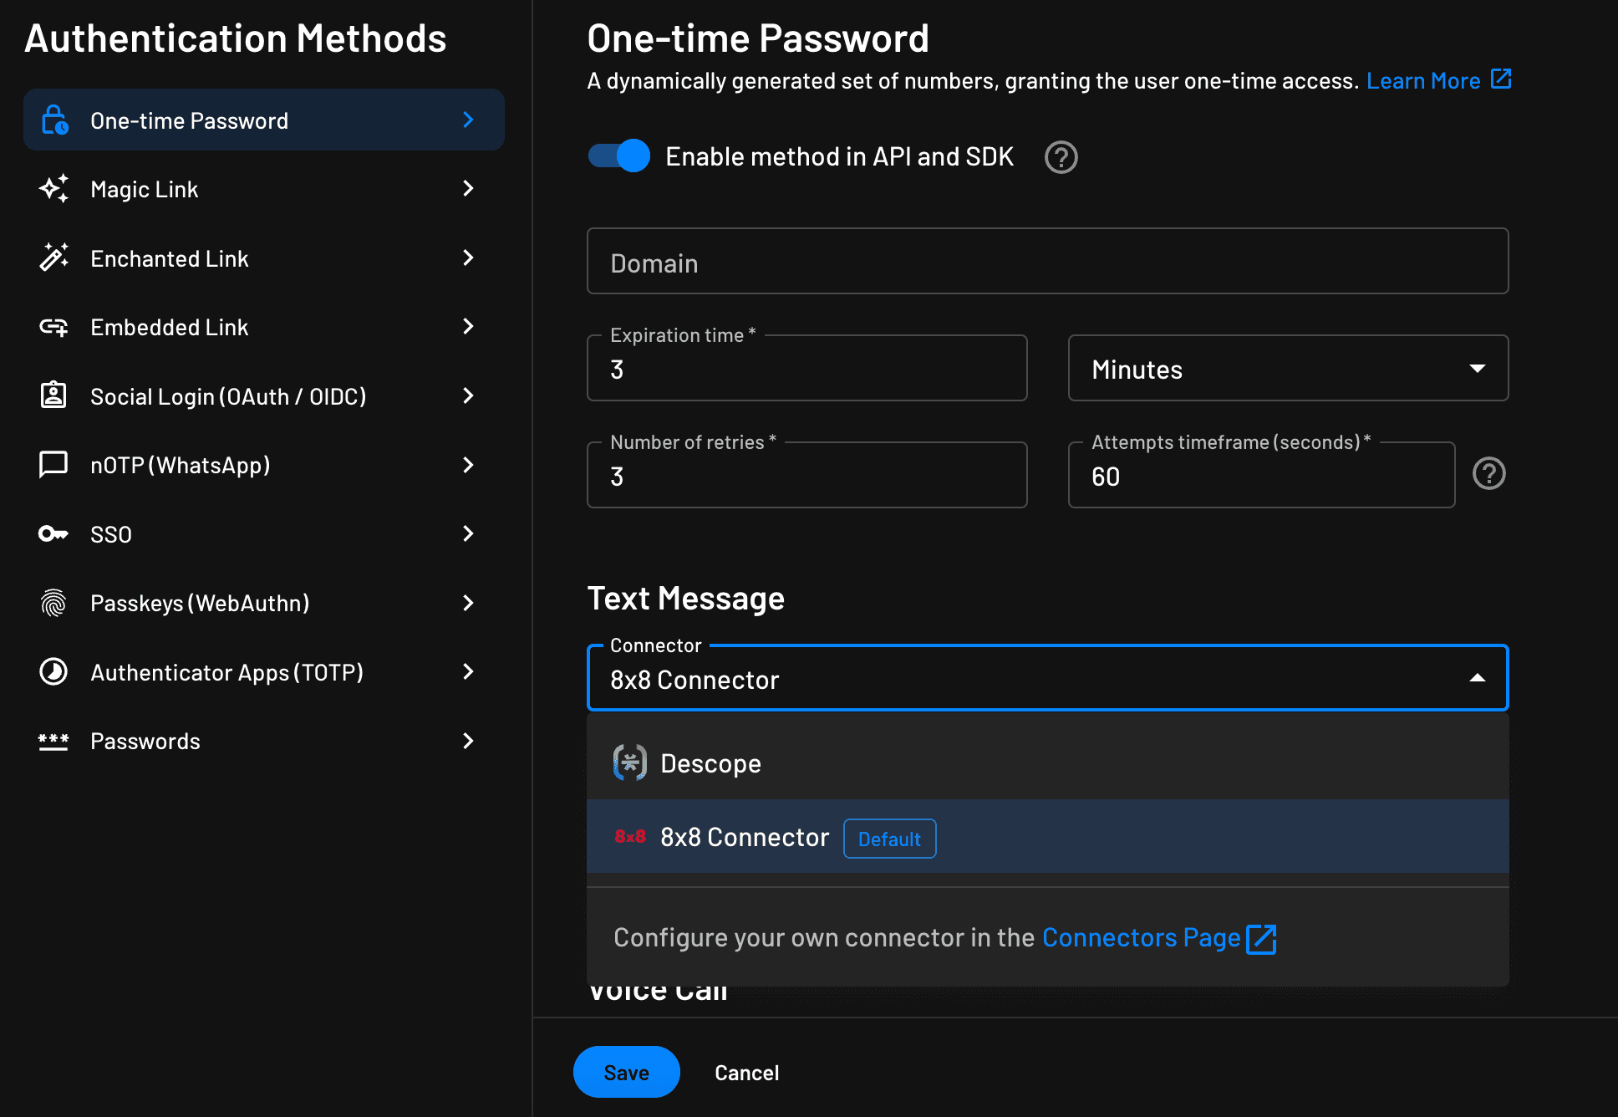Viewport: 1618px width, 1117px height.
Task: Click the SSO key icon
Action: click(54, 533)
